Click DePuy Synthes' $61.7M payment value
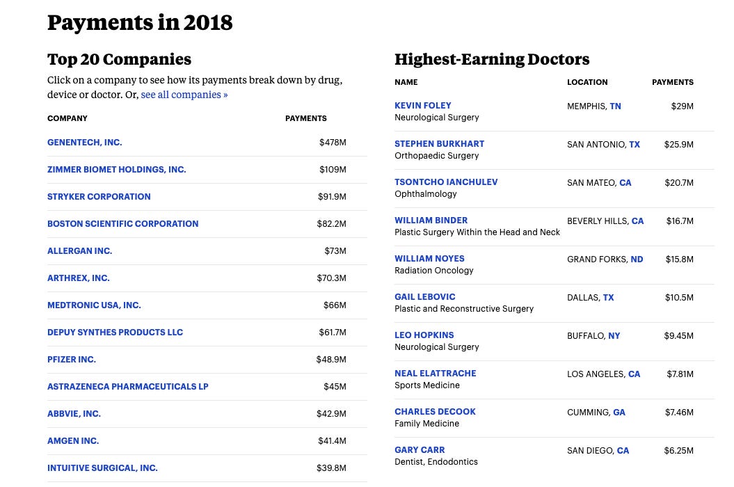Image resolution: width=734 pixels, height=487 pixels. pos(333,333)
